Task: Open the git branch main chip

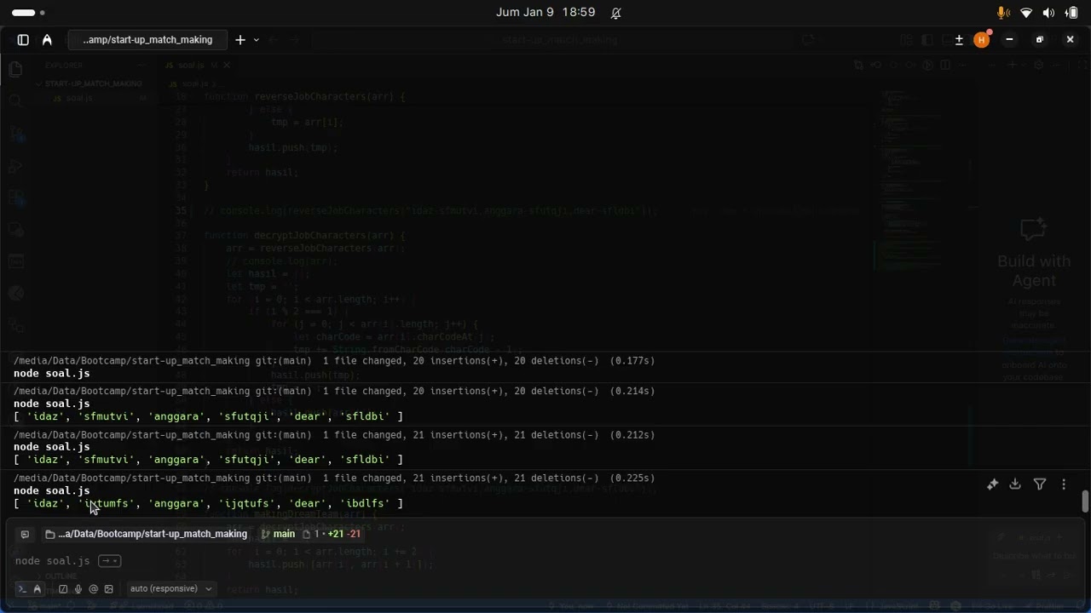Action: click(x=278, y=534)
